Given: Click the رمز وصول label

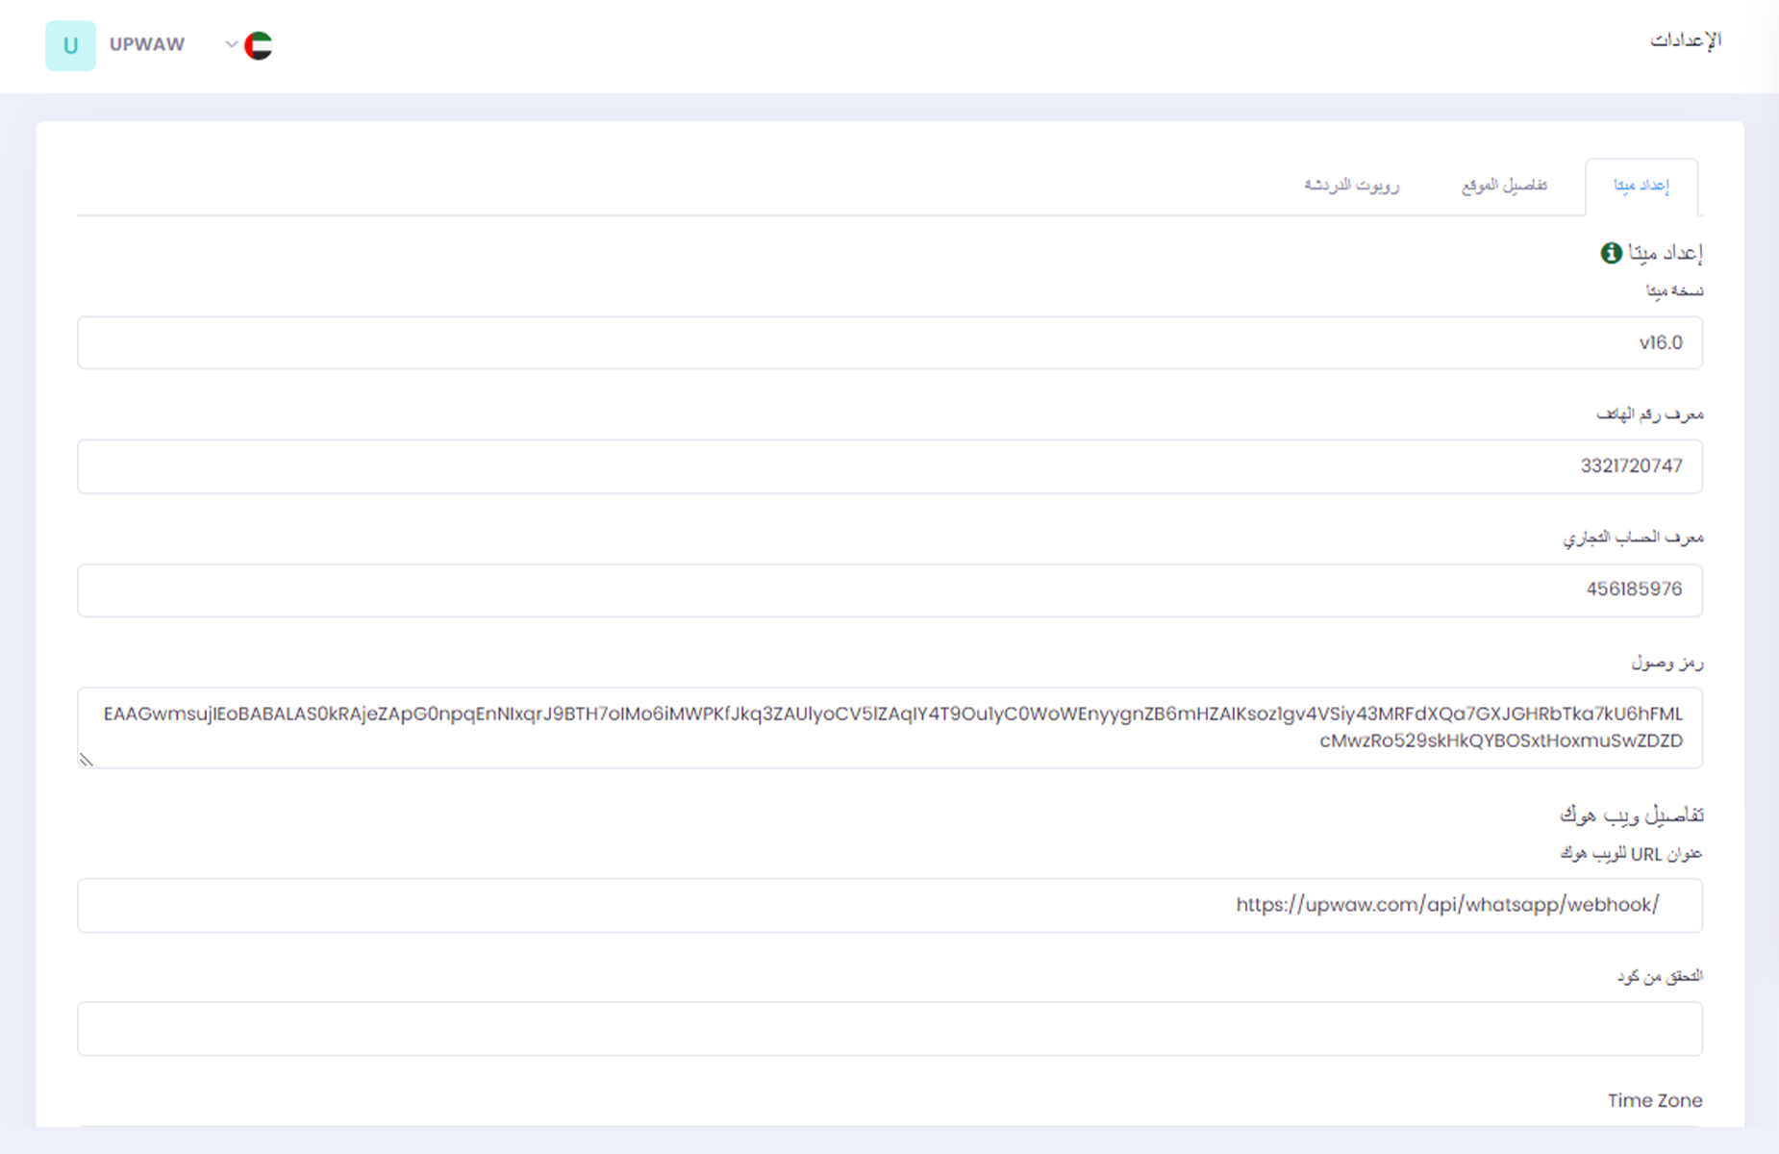Looking at the screenshot, I should tap(1666, 662).
